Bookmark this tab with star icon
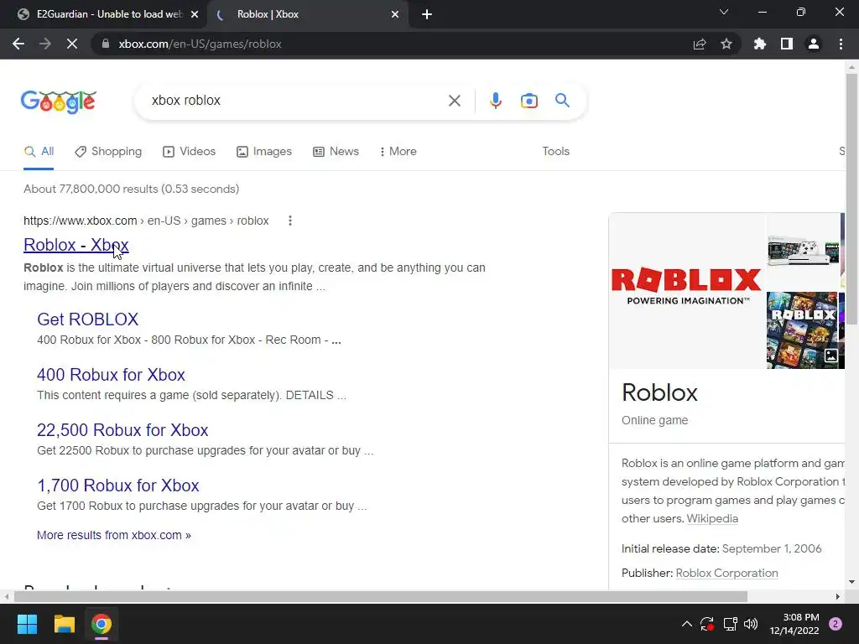The image size is (859, 644). coord(726,44)
